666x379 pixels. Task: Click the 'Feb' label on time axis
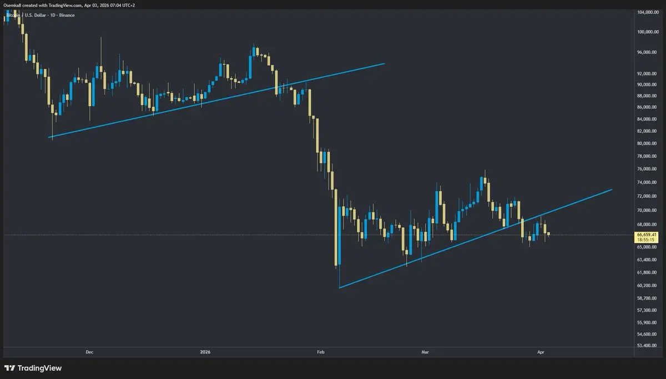coord(320,352)
